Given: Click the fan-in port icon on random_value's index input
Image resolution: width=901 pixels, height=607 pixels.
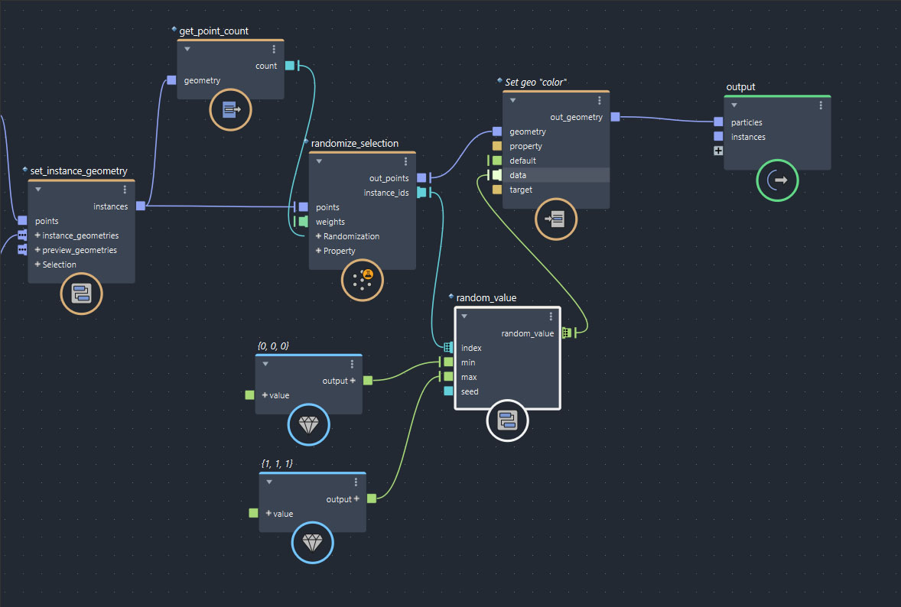Looking at the screenshot, I should [x=447, y=347].
